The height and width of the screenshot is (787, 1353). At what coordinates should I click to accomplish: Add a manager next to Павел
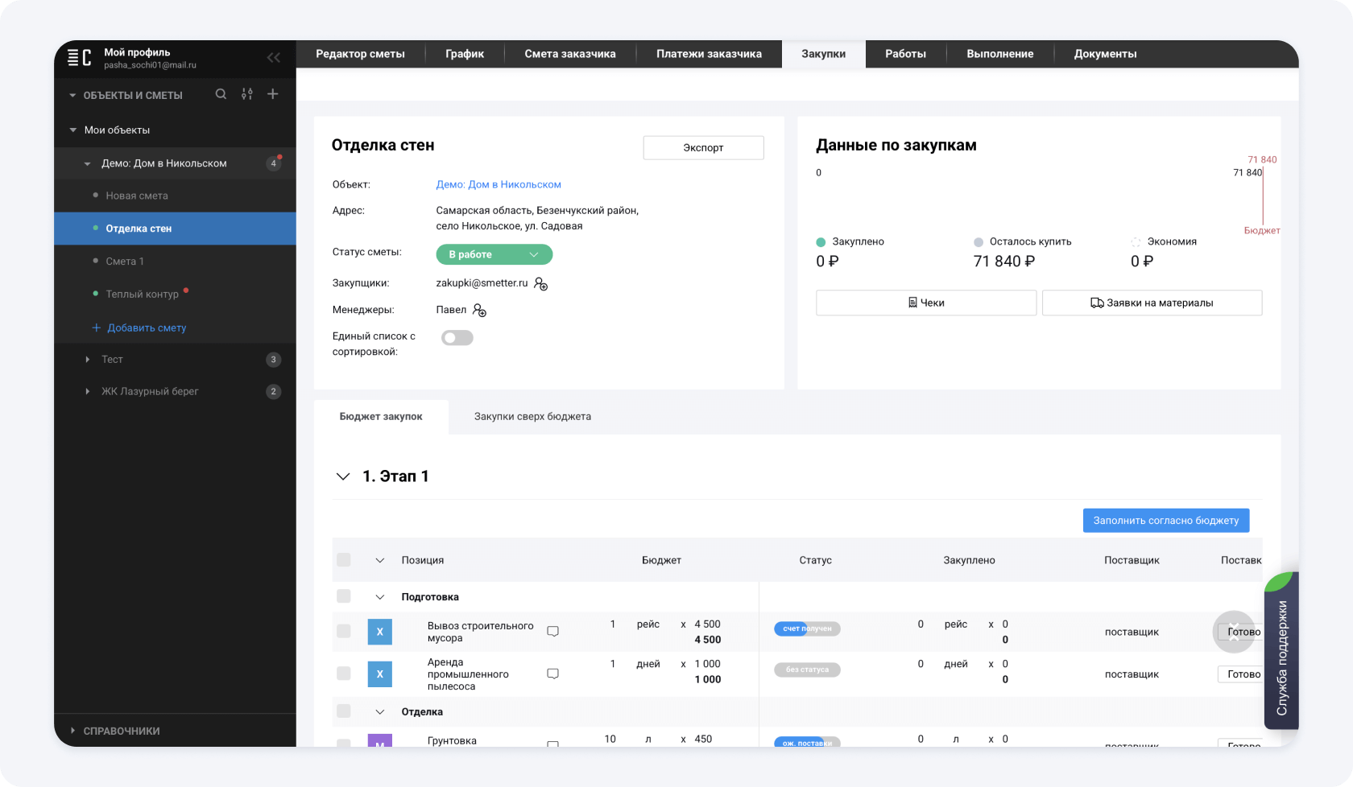pos(479,311)
